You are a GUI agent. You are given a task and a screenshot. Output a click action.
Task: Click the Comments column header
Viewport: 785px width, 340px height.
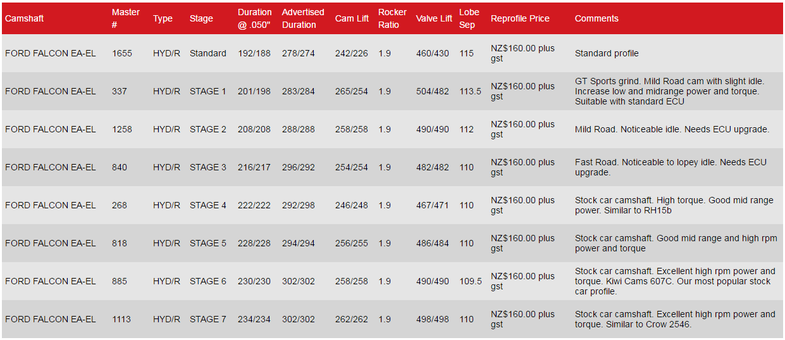(596, 18)
